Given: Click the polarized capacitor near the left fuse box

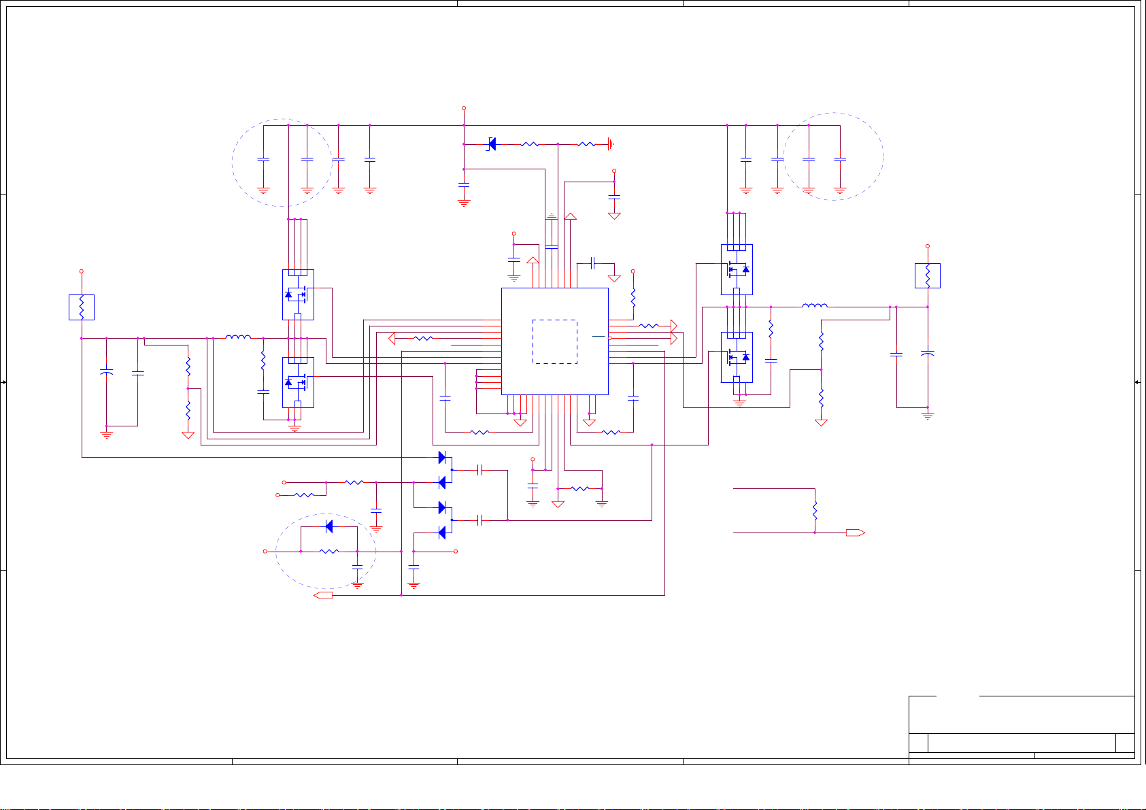Looking at the screenshot, I should click(x=106, y=373).
